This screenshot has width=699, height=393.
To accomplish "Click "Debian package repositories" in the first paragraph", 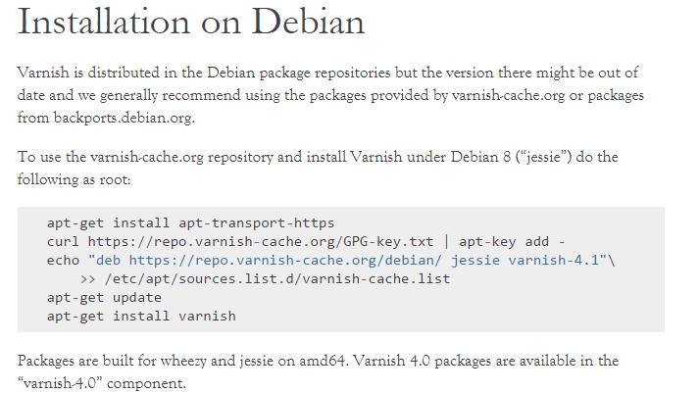I will click(282, 74).
